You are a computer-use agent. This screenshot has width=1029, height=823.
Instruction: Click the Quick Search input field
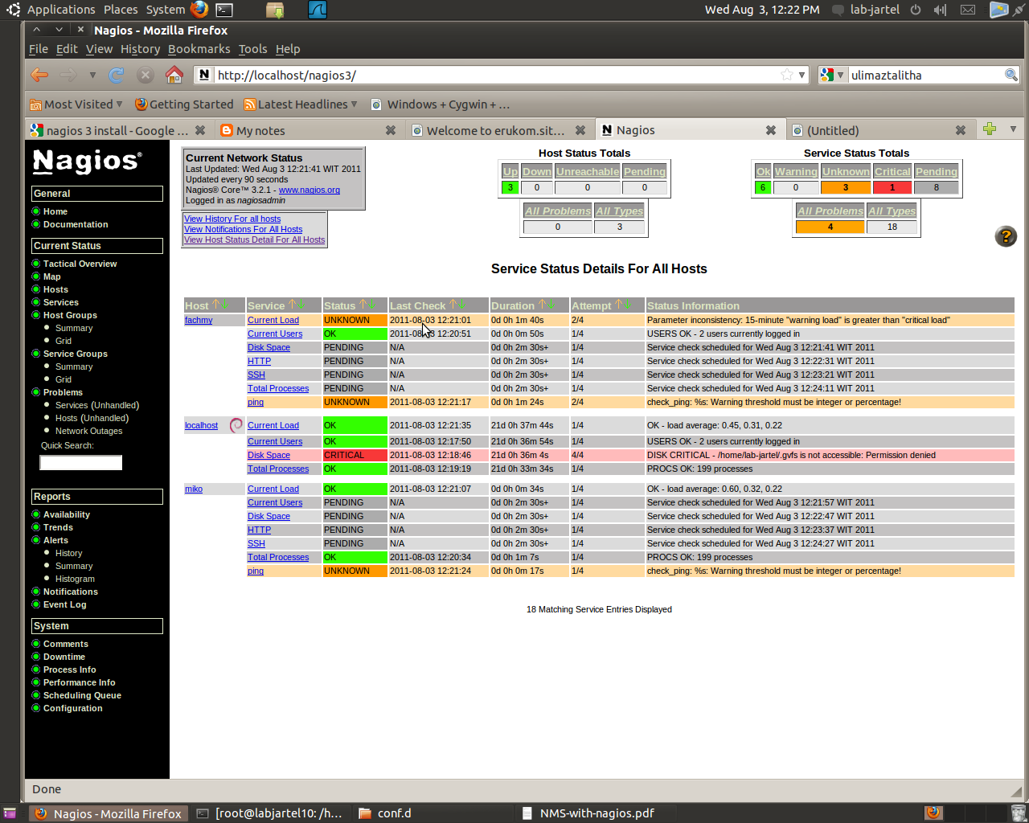80,462
